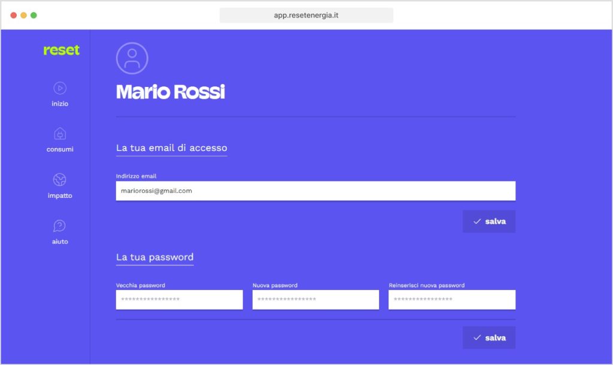This screenshot has width=613, height=365.
Task: Open the impatto globe icon
Action: 60,180
